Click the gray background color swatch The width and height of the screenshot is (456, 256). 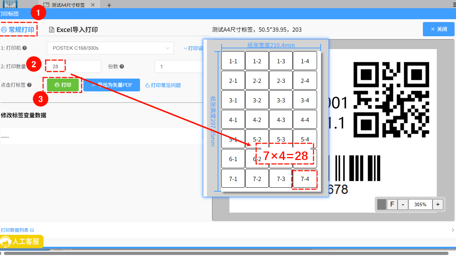[382, 204]
